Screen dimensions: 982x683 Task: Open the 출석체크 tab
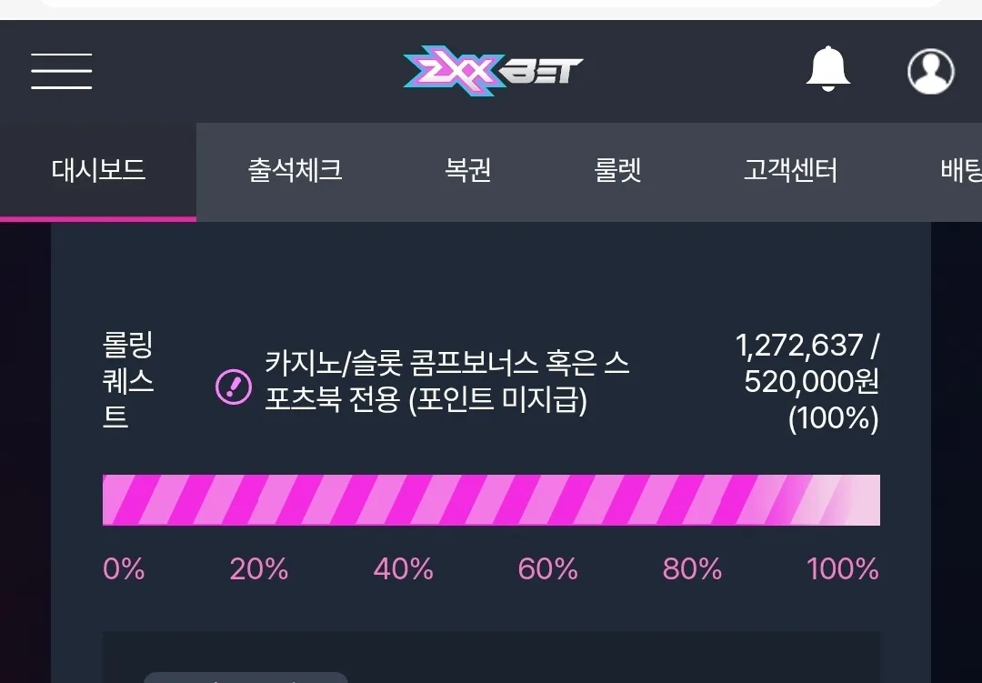pos(295,170)
